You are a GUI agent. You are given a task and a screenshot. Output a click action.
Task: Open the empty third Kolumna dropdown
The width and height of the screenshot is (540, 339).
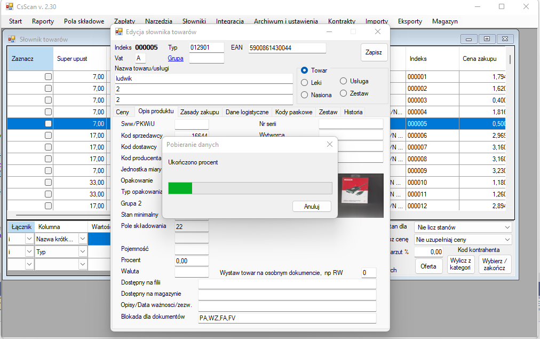(83, 264)
